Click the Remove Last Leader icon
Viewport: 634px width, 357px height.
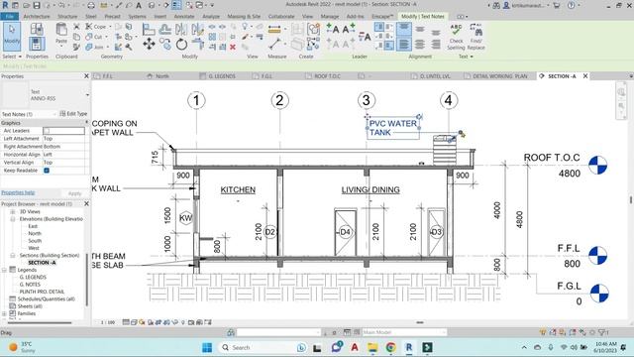pos(365,37)
